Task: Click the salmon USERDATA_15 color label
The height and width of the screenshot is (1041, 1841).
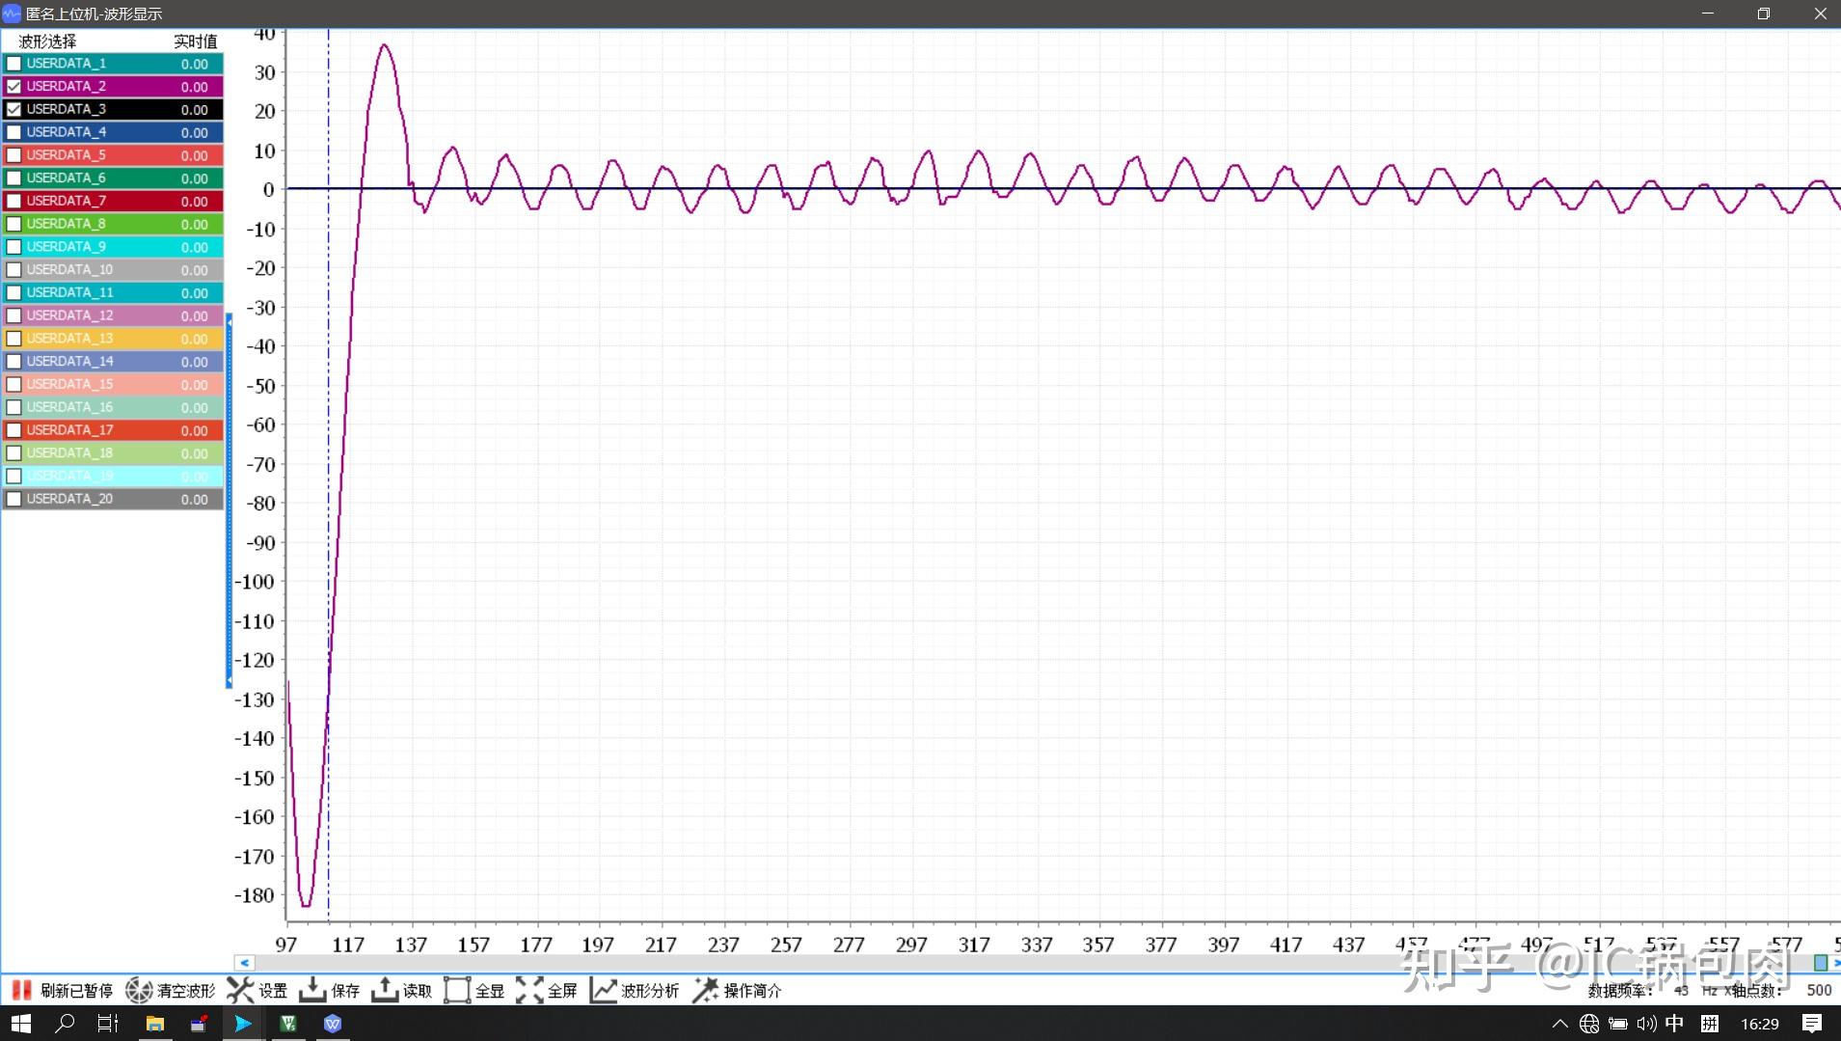Action: tap(69, 384)
